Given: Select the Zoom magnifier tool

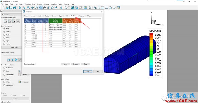Looking at the screenshot, I should (x=28, y=8).
